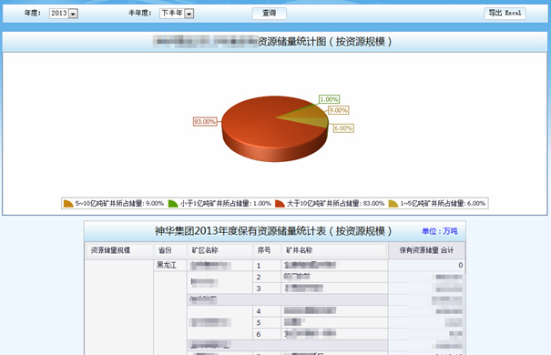Click the 资源储量规模 column header
This screenshot has height=355, width=551.
pos(111,250)
